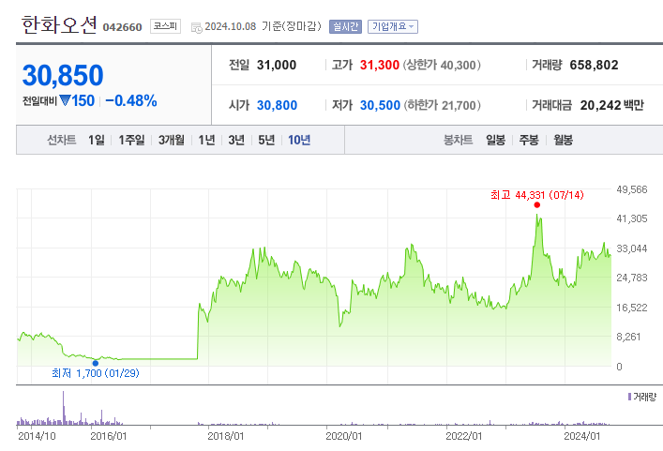Click the current price 30,850
Screen dimensions: 663x451
coord(63,75)
